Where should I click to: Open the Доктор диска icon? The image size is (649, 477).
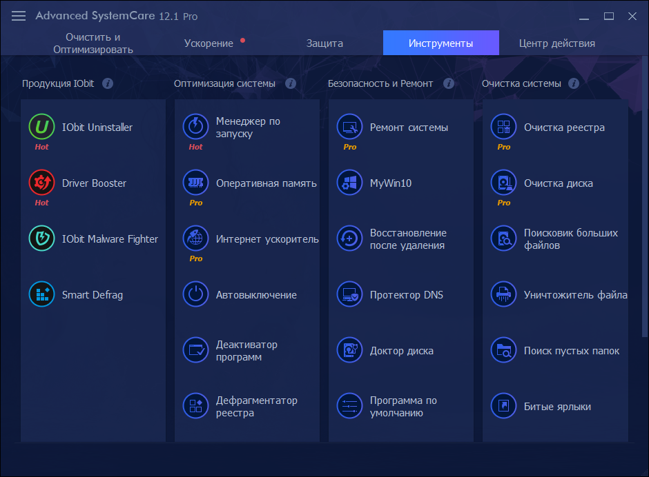pyautogui.click(x=350, y=349)
